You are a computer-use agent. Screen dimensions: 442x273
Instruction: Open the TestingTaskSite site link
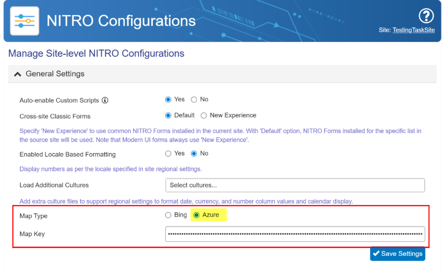[x=414, y=30]
